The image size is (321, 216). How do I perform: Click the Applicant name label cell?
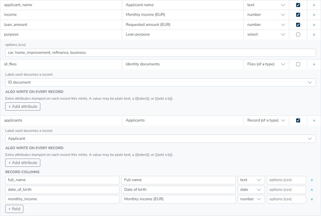coord(183,5)
